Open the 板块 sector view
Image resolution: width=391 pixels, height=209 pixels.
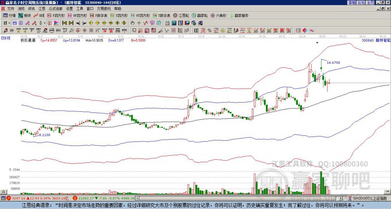[x=24, y=15]
